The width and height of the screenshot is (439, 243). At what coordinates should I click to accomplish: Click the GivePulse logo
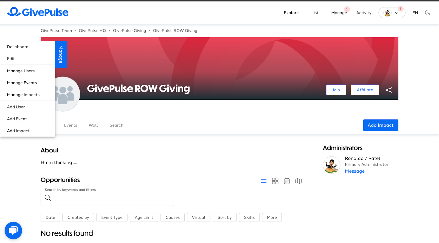click(x=38, y=12)
